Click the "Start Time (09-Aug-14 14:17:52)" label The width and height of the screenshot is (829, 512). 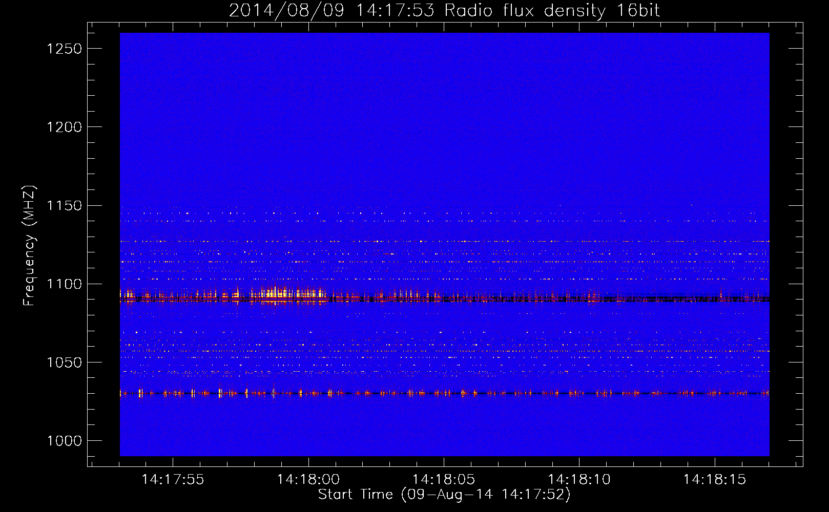click(444, 495)
